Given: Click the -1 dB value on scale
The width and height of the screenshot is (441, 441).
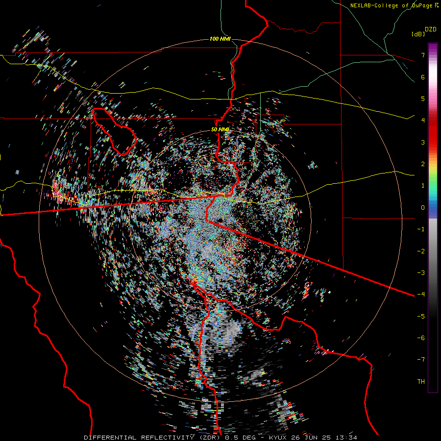Looking at the screenshot, I should [x=421, y=229].
